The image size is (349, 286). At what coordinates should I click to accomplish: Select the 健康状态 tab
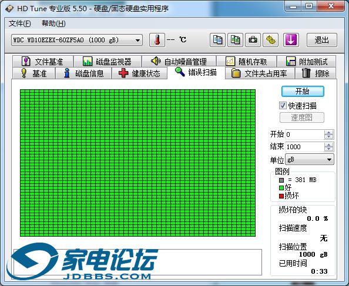tap(140, 73)
